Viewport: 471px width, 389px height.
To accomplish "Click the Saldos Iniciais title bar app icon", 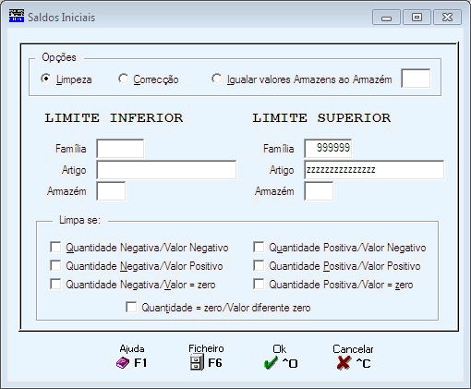I will tap(17, 16).
